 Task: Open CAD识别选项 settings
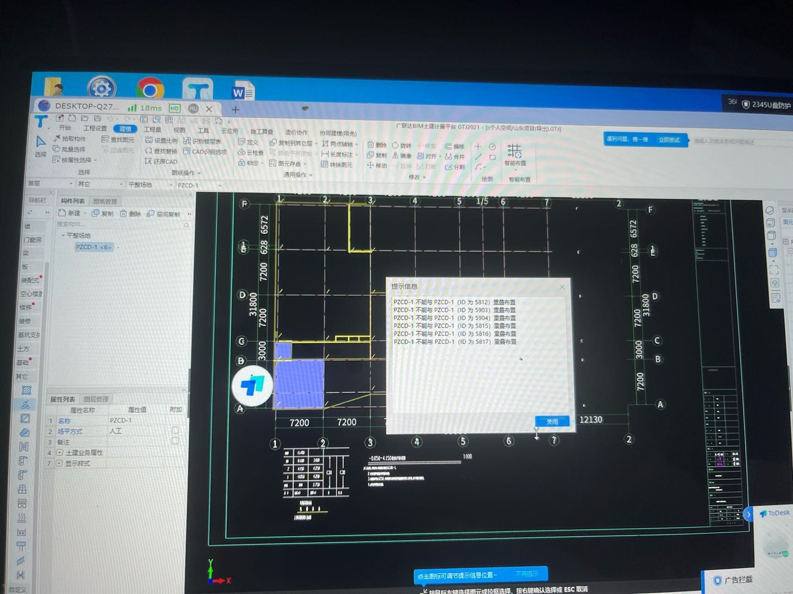[205, 152]
